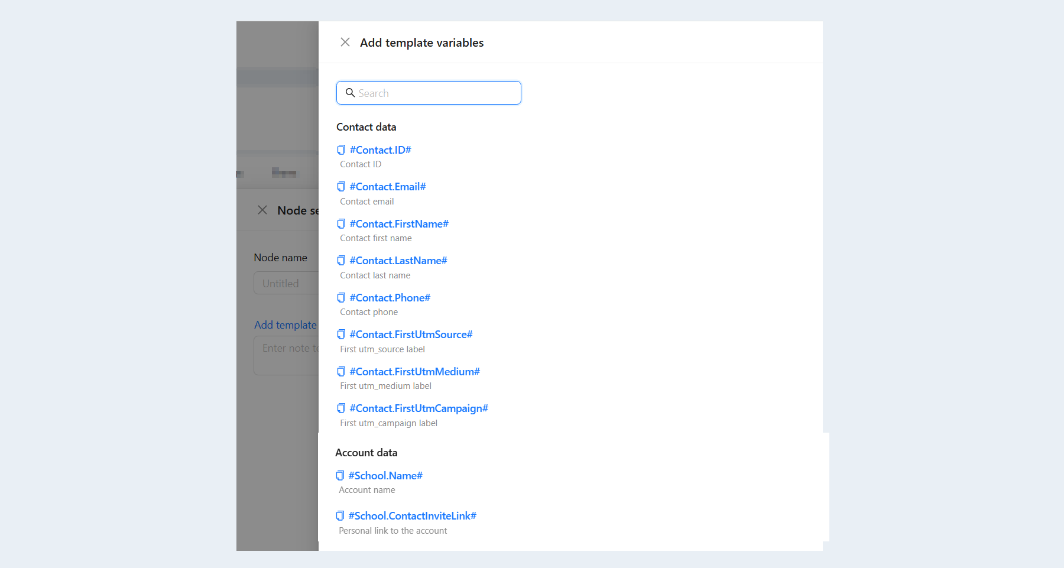Click the Enter note text area
The height and width of the screenshot is (568, 1064).
[x=286, y=356]
